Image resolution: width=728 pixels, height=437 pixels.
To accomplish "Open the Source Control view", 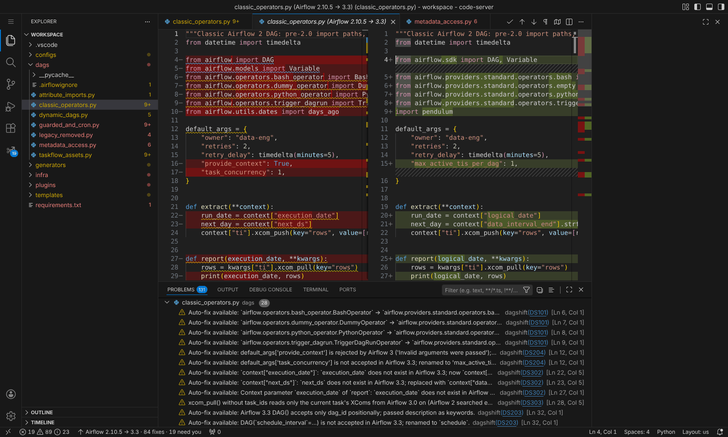I will tap(11, 84).
